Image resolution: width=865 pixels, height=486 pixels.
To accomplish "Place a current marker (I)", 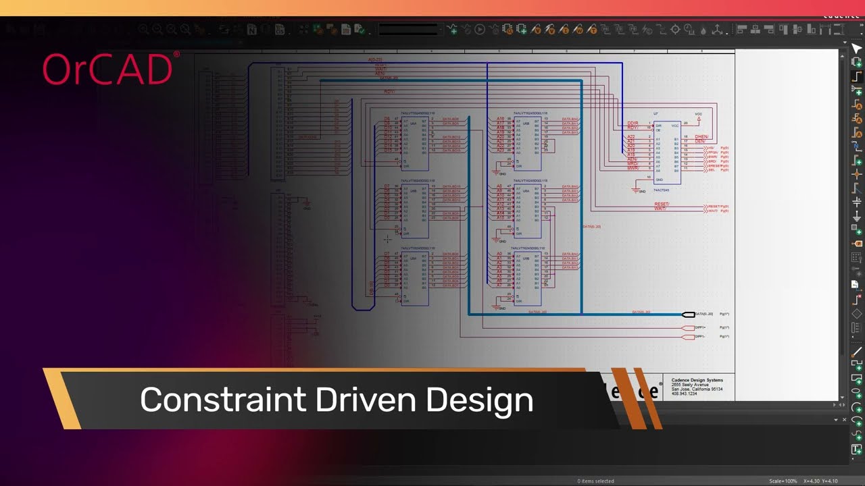I will [565, 29].
